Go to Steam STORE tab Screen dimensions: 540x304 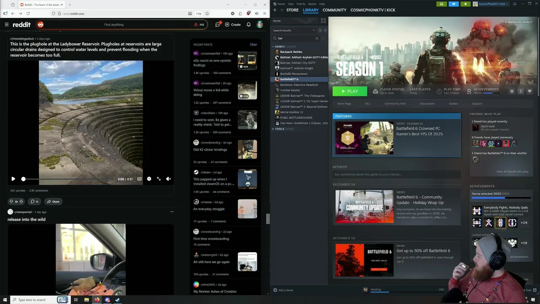(292, 10)
